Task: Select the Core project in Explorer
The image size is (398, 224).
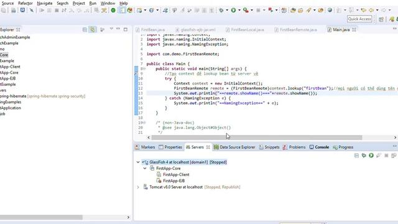Action: (4, 55)
